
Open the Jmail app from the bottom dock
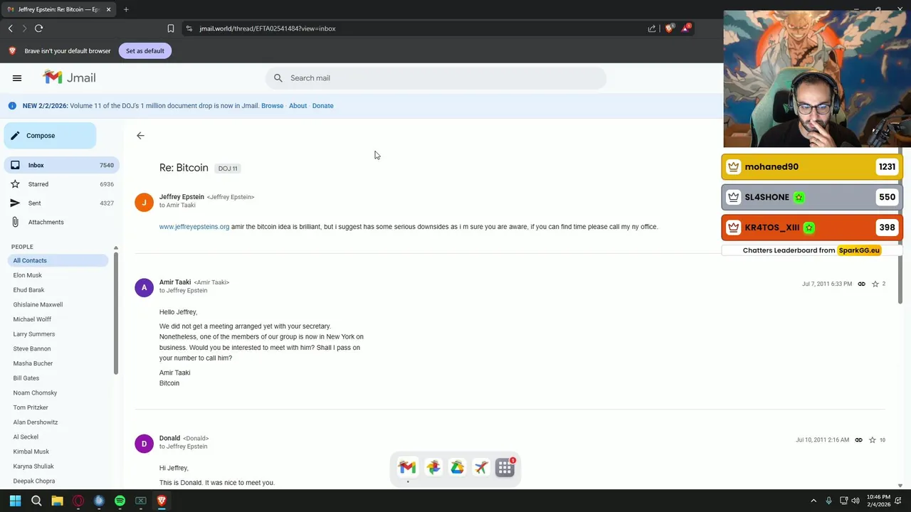click(407, 467)
